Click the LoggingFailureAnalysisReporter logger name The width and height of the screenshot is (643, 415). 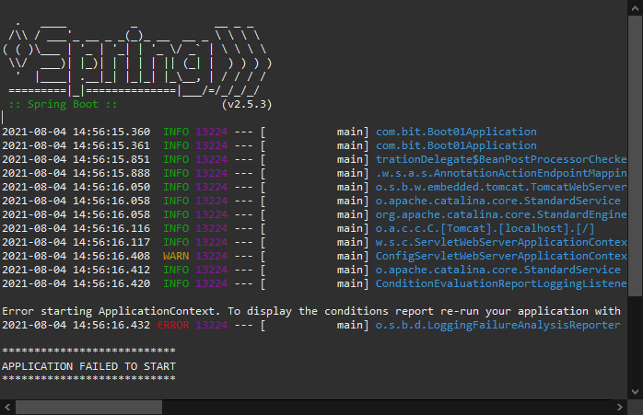497,325
